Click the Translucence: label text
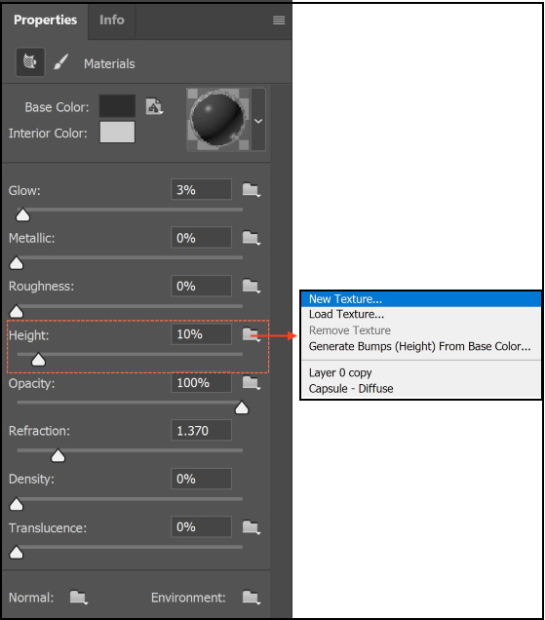Image resolution: width=545 pixels, height=620 pixels. 48,527
